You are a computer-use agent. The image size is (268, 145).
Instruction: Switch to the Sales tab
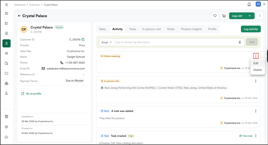coord(102,29)
